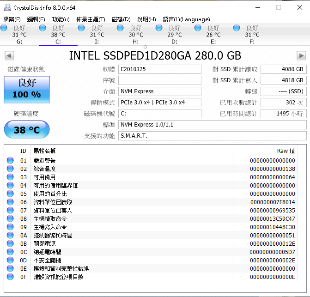This screenshot has width=310, height=297.
Task: Select raw value 00000013C59C47
Action: (273, 219)
